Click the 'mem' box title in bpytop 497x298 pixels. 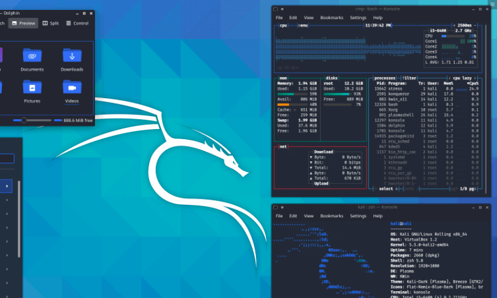(x=283, y=78)
